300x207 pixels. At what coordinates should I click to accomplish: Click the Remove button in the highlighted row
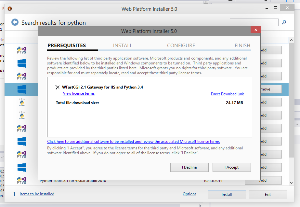coord(271,89)
